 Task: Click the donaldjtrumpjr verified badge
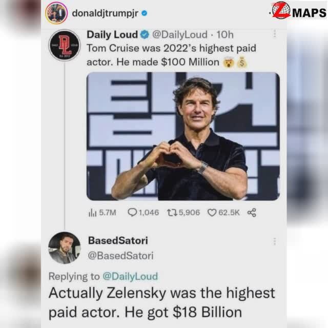[145, 13]
